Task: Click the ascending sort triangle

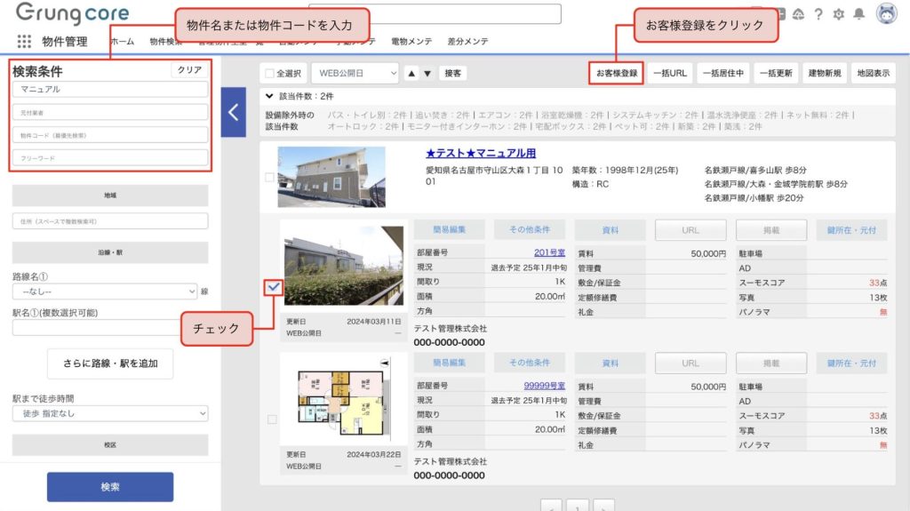Action: [x=411, y=74]
